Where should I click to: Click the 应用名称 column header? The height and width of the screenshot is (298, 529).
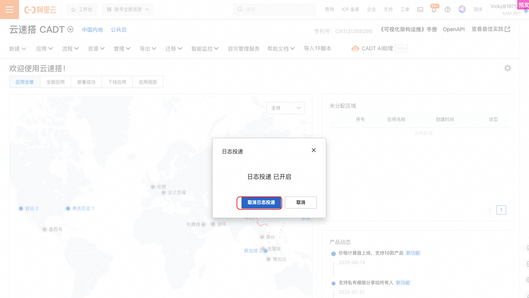pyautogui.click(x=396, y=120)
